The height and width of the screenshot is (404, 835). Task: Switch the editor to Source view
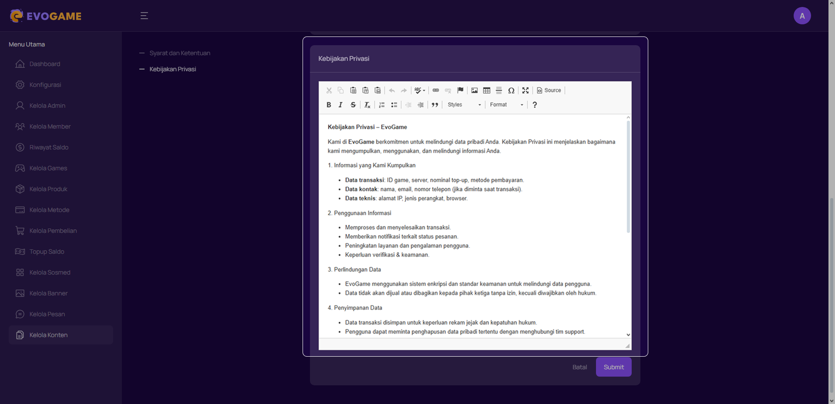point(549,90)
